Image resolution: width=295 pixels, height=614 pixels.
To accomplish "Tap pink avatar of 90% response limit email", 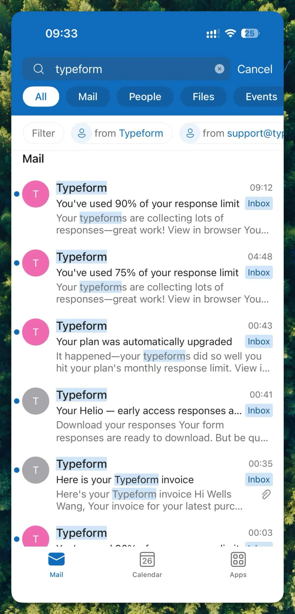I will click(36, 194).
